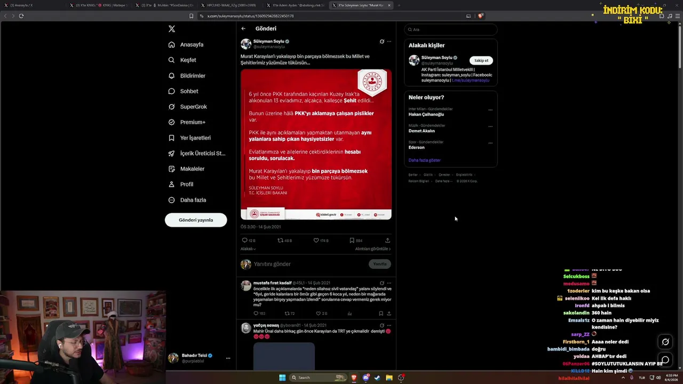The height and width of the screenshot is (384, 683).
Task: Click Grok icon on yalçın boran reply
Action: (382, 325)
